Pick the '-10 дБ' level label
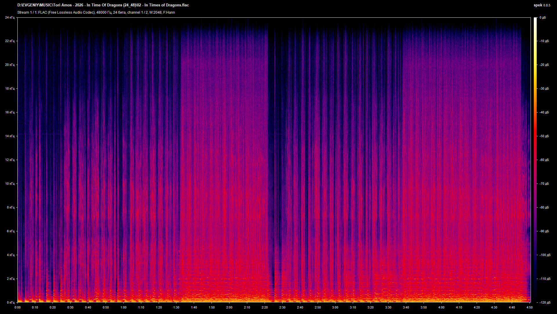Viewport: 557px width, 314px height. coord(544,41)
